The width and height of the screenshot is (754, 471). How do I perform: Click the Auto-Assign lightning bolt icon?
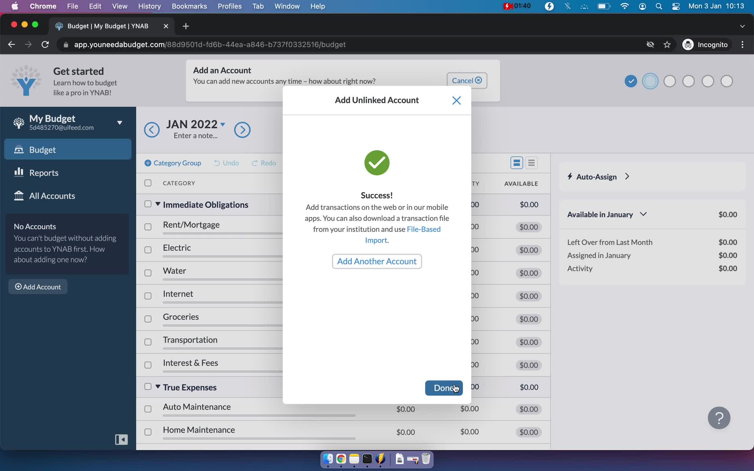[570, 176]
